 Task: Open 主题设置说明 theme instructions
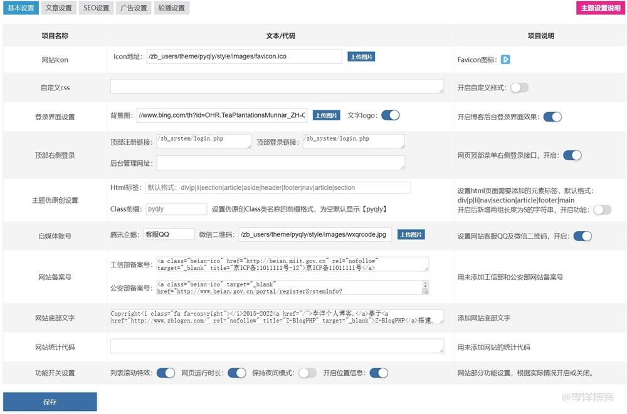600,8
